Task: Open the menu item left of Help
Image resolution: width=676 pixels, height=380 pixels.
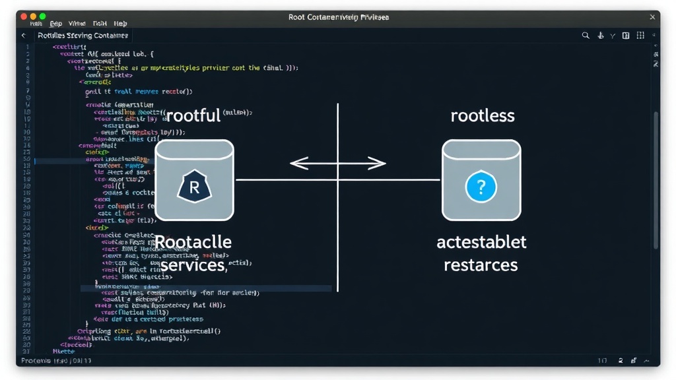Action: [100, 23]
